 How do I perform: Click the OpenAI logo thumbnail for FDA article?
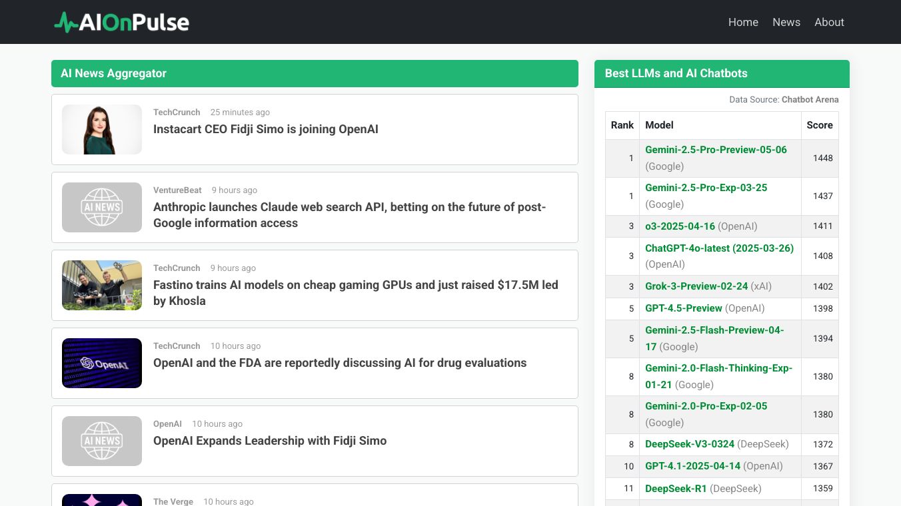[102, 363]
